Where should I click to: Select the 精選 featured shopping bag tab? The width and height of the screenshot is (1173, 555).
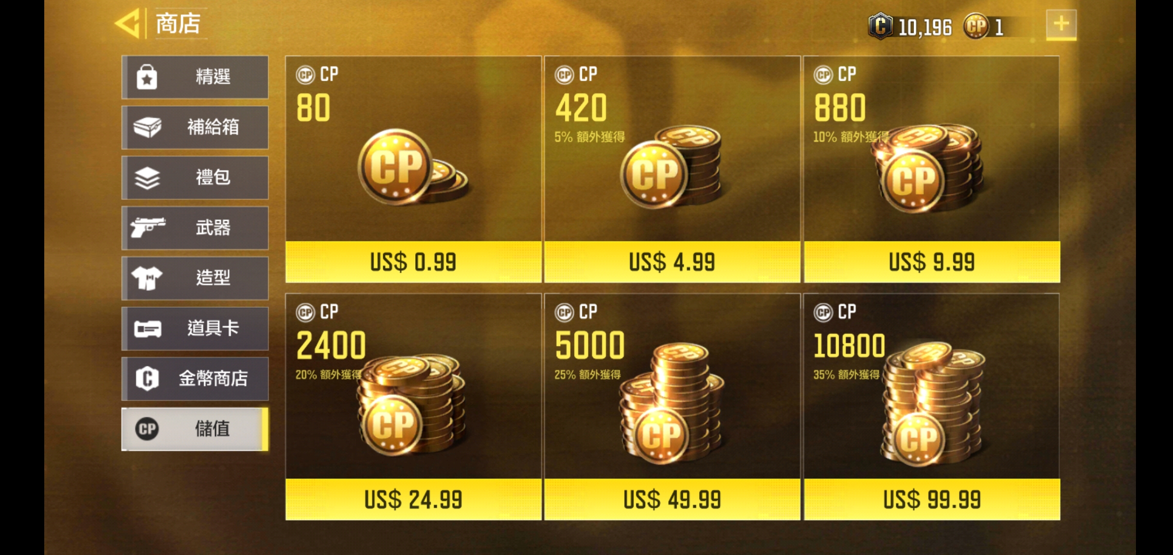[195, 77]
